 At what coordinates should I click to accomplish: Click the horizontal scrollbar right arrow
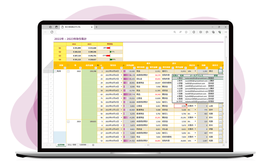tap(224, 145)
